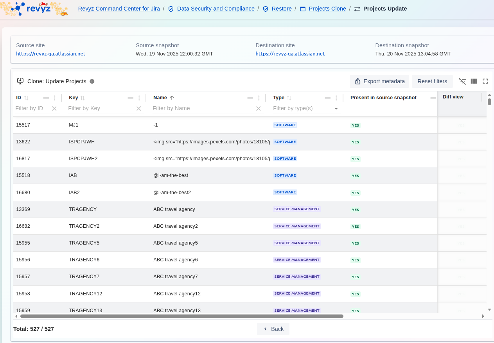Open the show/hide columns icon

[474, 81]
